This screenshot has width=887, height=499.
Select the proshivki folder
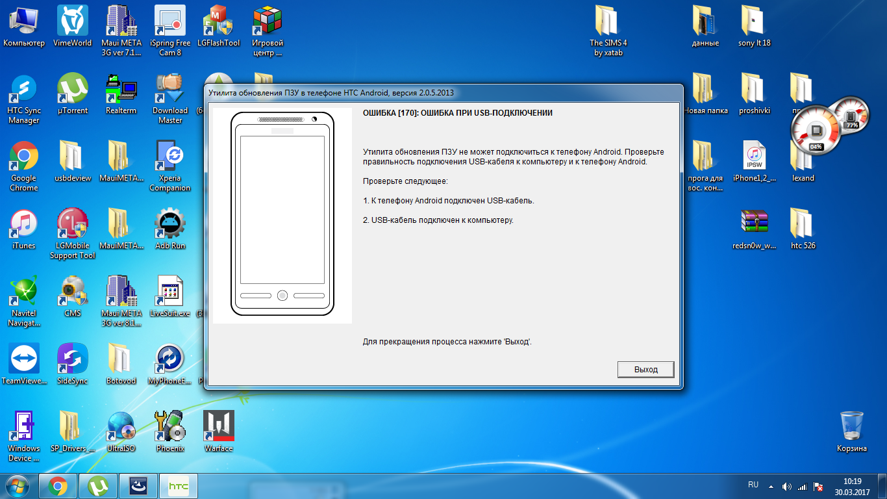755,94
